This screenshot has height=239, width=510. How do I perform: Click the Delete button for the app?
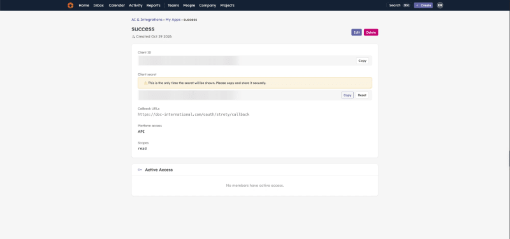[371, 32]
